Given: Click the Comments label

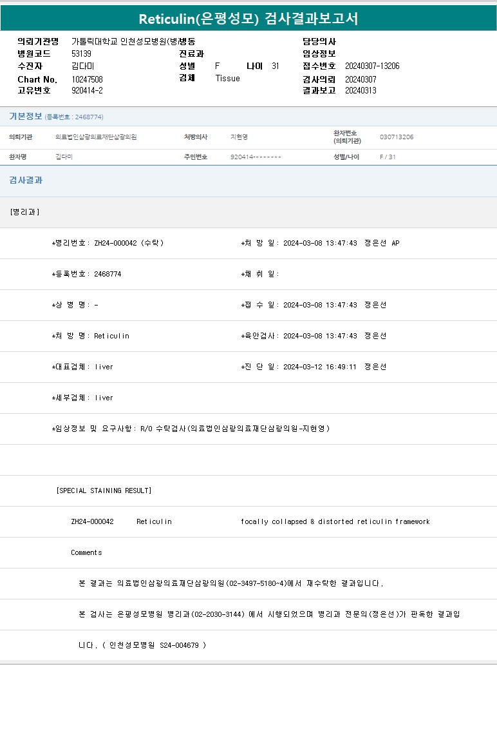Looking at the screenshot, I should point(86,552).
